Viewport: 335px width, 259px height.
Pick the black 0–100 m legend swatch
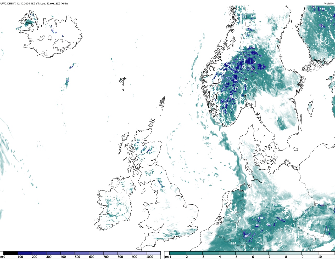(11, 253)
